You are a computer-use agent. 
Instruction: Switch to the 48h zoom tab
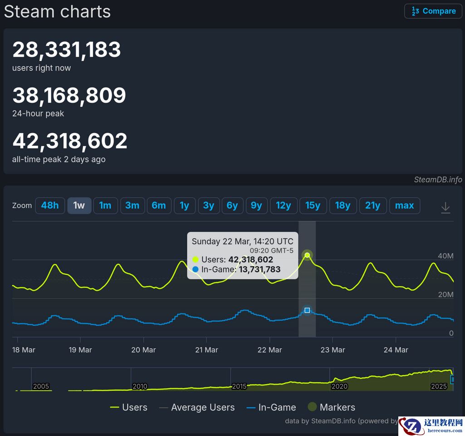[50, 205]
